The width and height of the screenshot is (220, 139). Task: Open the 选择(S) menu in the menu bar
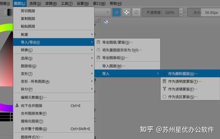35,3
